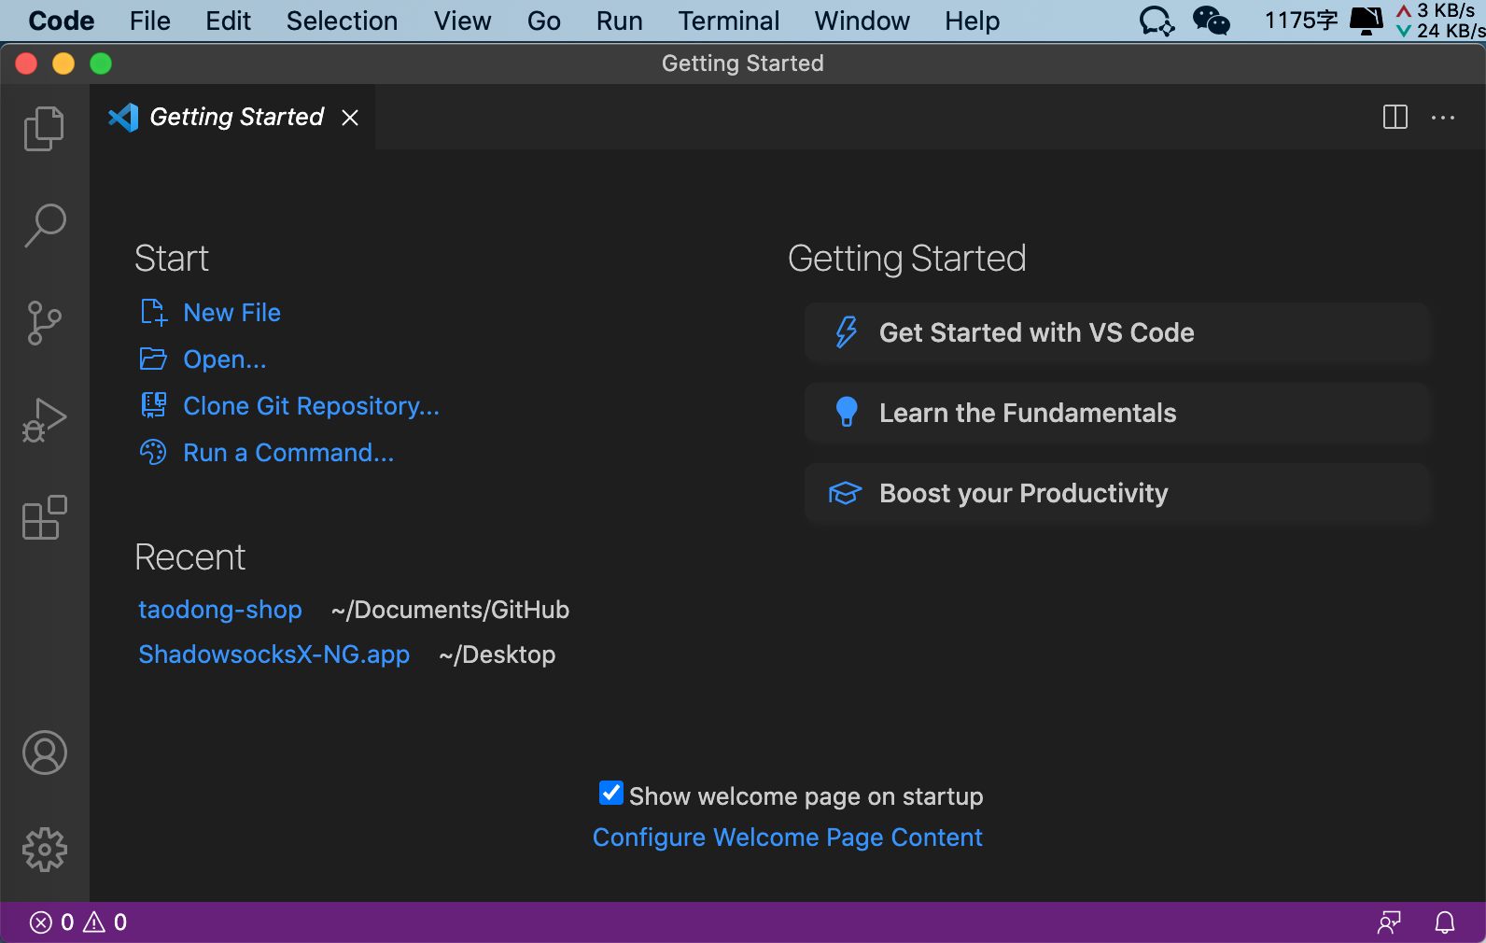Click the Run a Command palette icon
This screenshot has width=1486, height=943.
click(x=153, y=452)
